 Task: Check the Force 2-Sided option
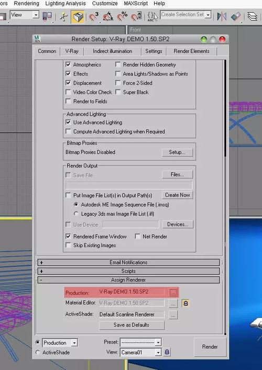[118, 83]
